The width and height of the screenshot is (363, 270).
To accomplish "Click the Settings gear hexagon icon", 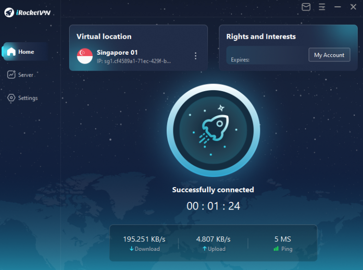I will click(11, 98).
